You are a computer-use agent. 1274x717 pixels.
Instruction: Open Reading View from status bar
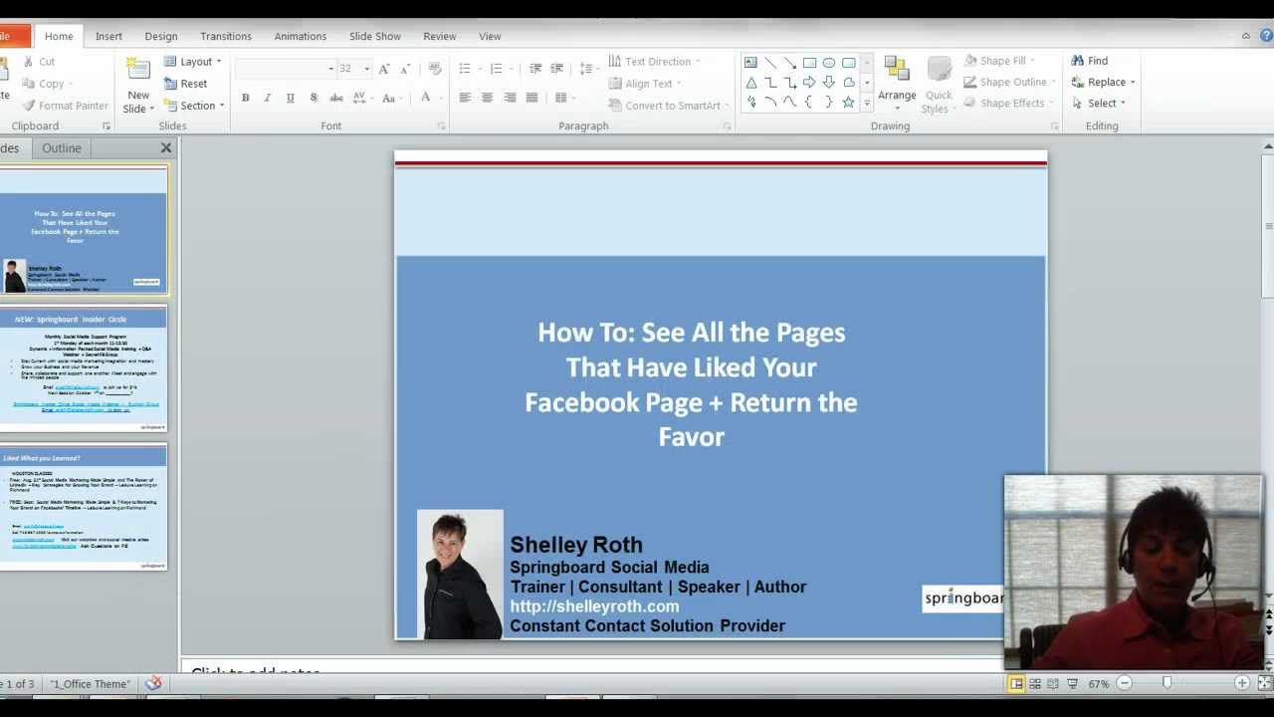pyautogui.click(x=1053, y=684)
